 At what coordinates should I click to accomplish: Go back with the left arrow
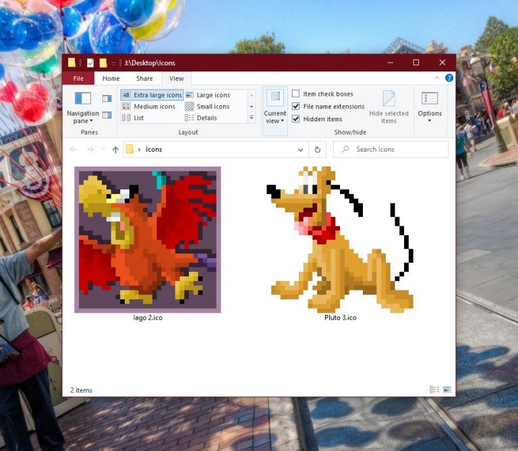(x=74, y=150)
